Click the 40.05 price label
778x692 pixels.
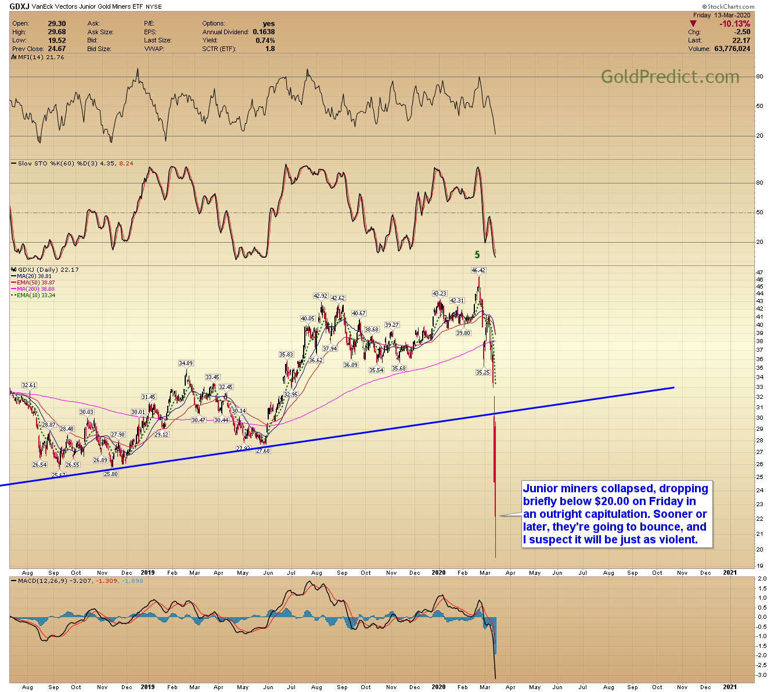[x=307, y=319]
